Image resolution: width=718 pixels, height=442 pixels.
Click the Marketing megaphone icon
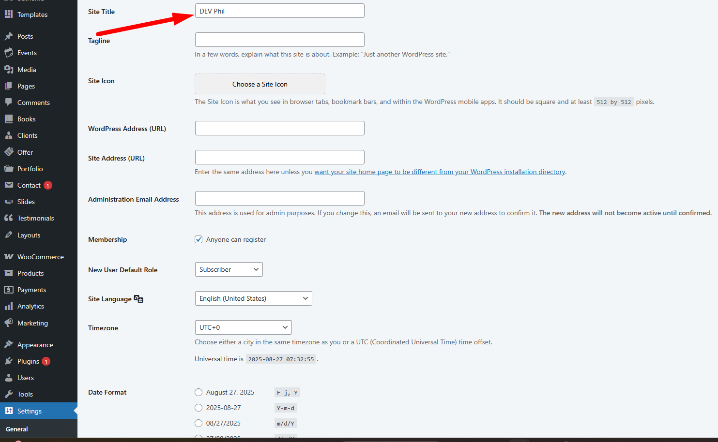point(9,323)
